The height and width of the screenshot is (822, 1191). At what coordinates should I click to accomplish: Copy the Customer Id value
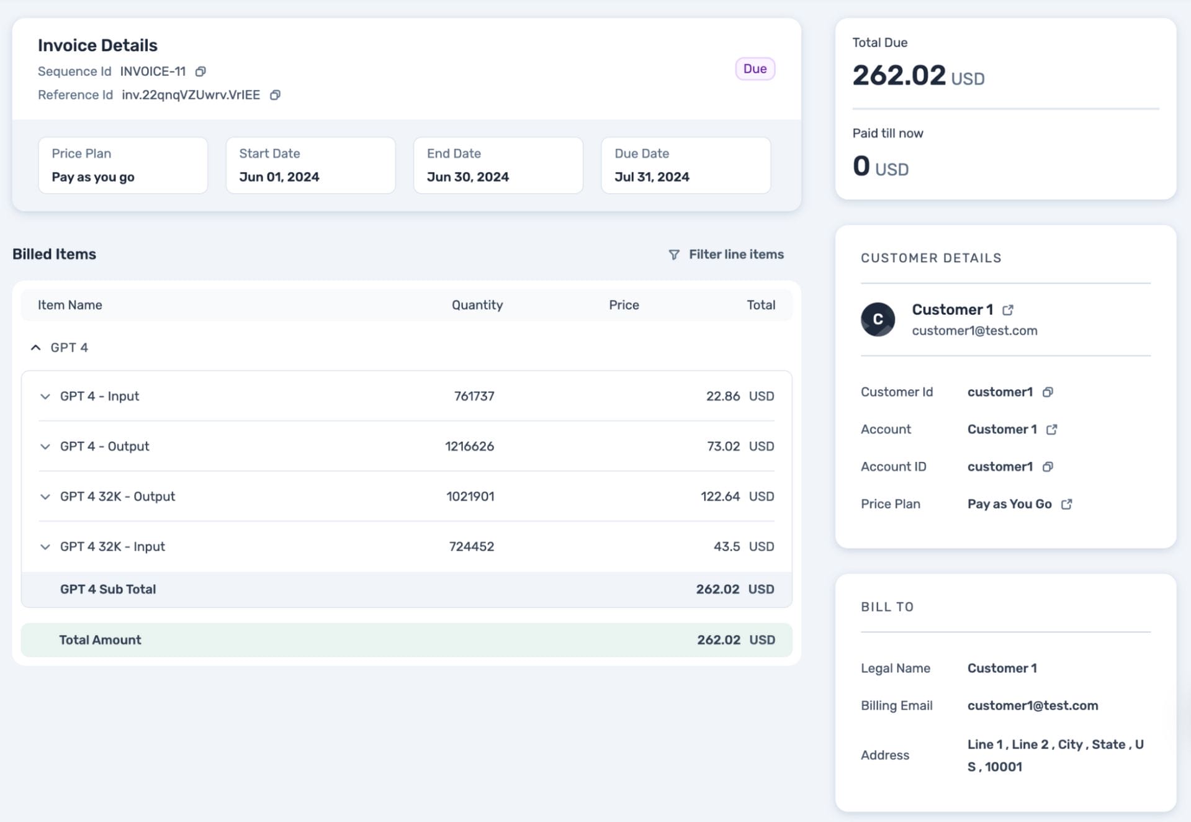pyautogui.click(x=1048, y=392)
